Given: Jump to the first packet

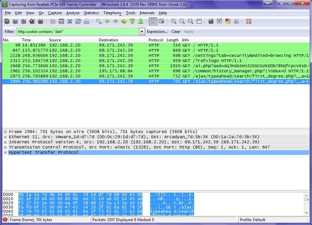Looking at the screenshot, I should pos(132,22).
